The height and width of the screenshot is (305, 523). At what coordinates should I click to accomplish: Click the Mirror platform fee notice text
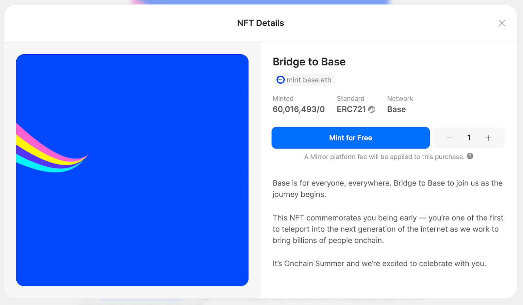(x=384, y=157)
